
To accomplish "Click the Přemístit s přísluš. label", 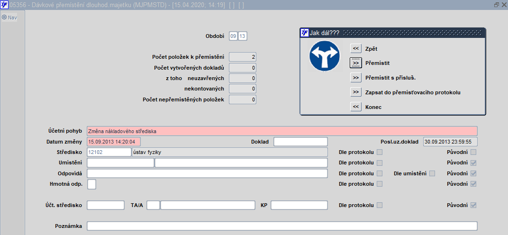I will tap(390, 78).
